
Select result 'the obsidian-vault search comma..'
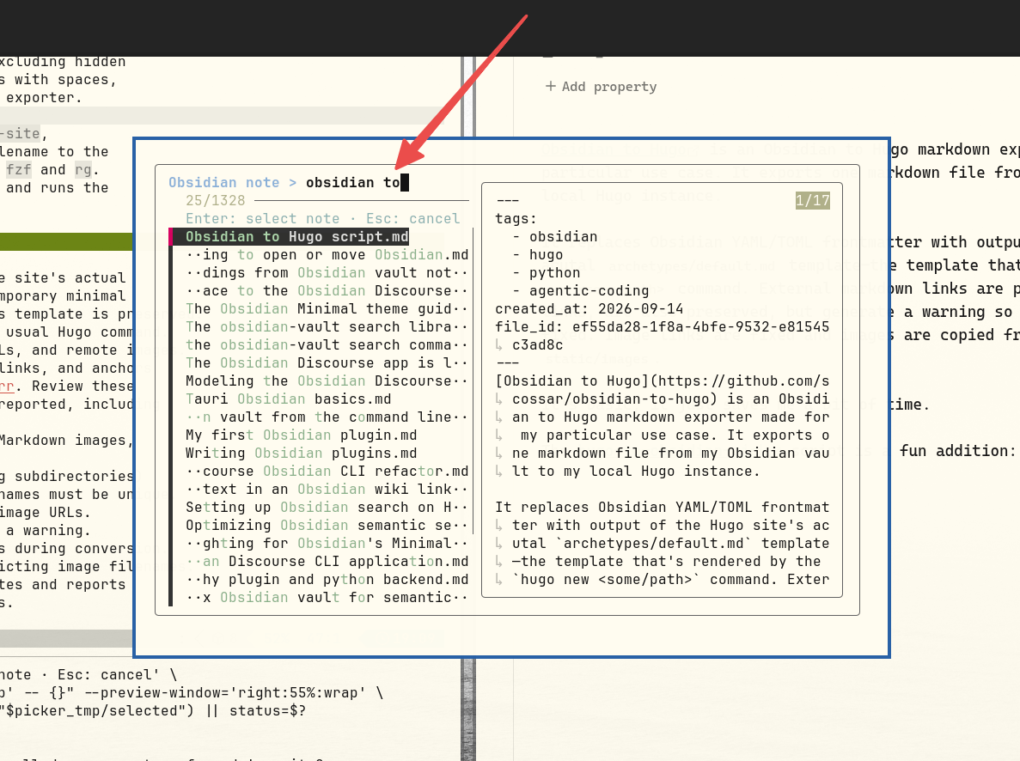coord(327,344)
